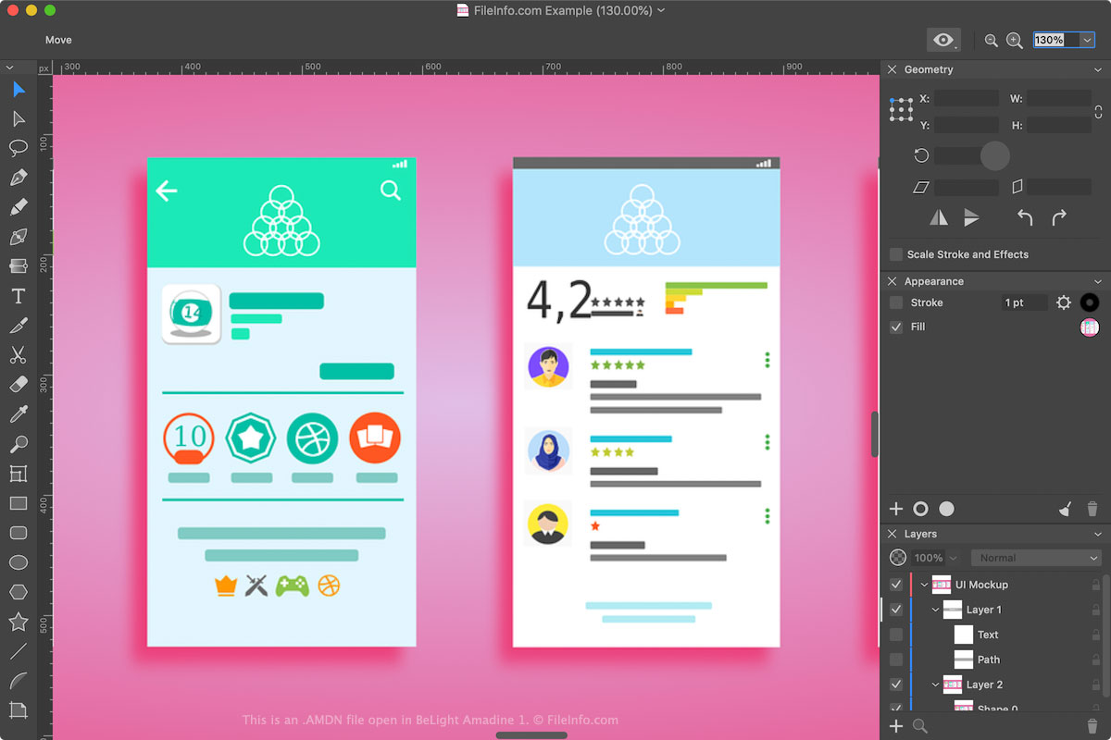
Task: Open stroke settings gear
Action: tap(1064, 302)
